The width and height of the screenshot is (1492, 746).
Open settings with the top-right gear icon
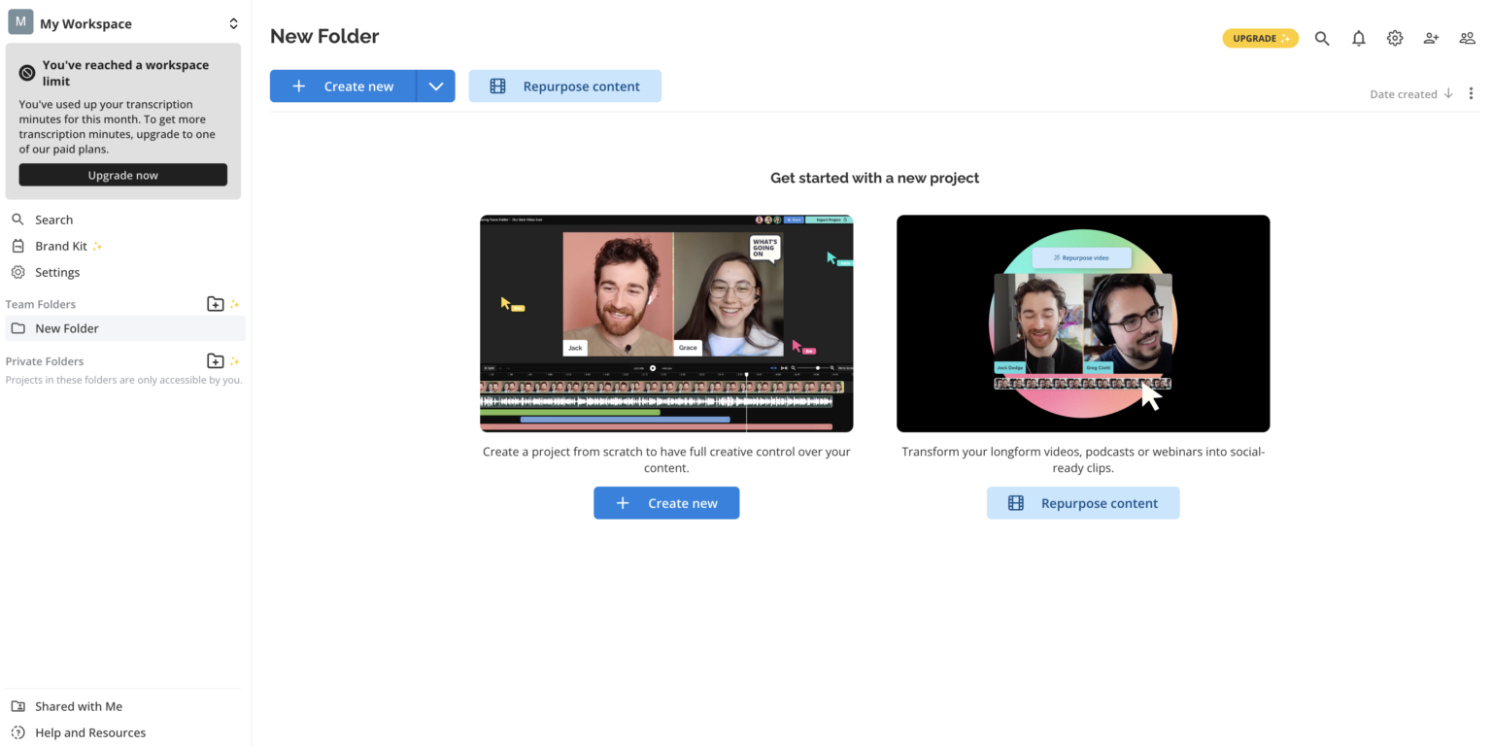coord(1395,38)
